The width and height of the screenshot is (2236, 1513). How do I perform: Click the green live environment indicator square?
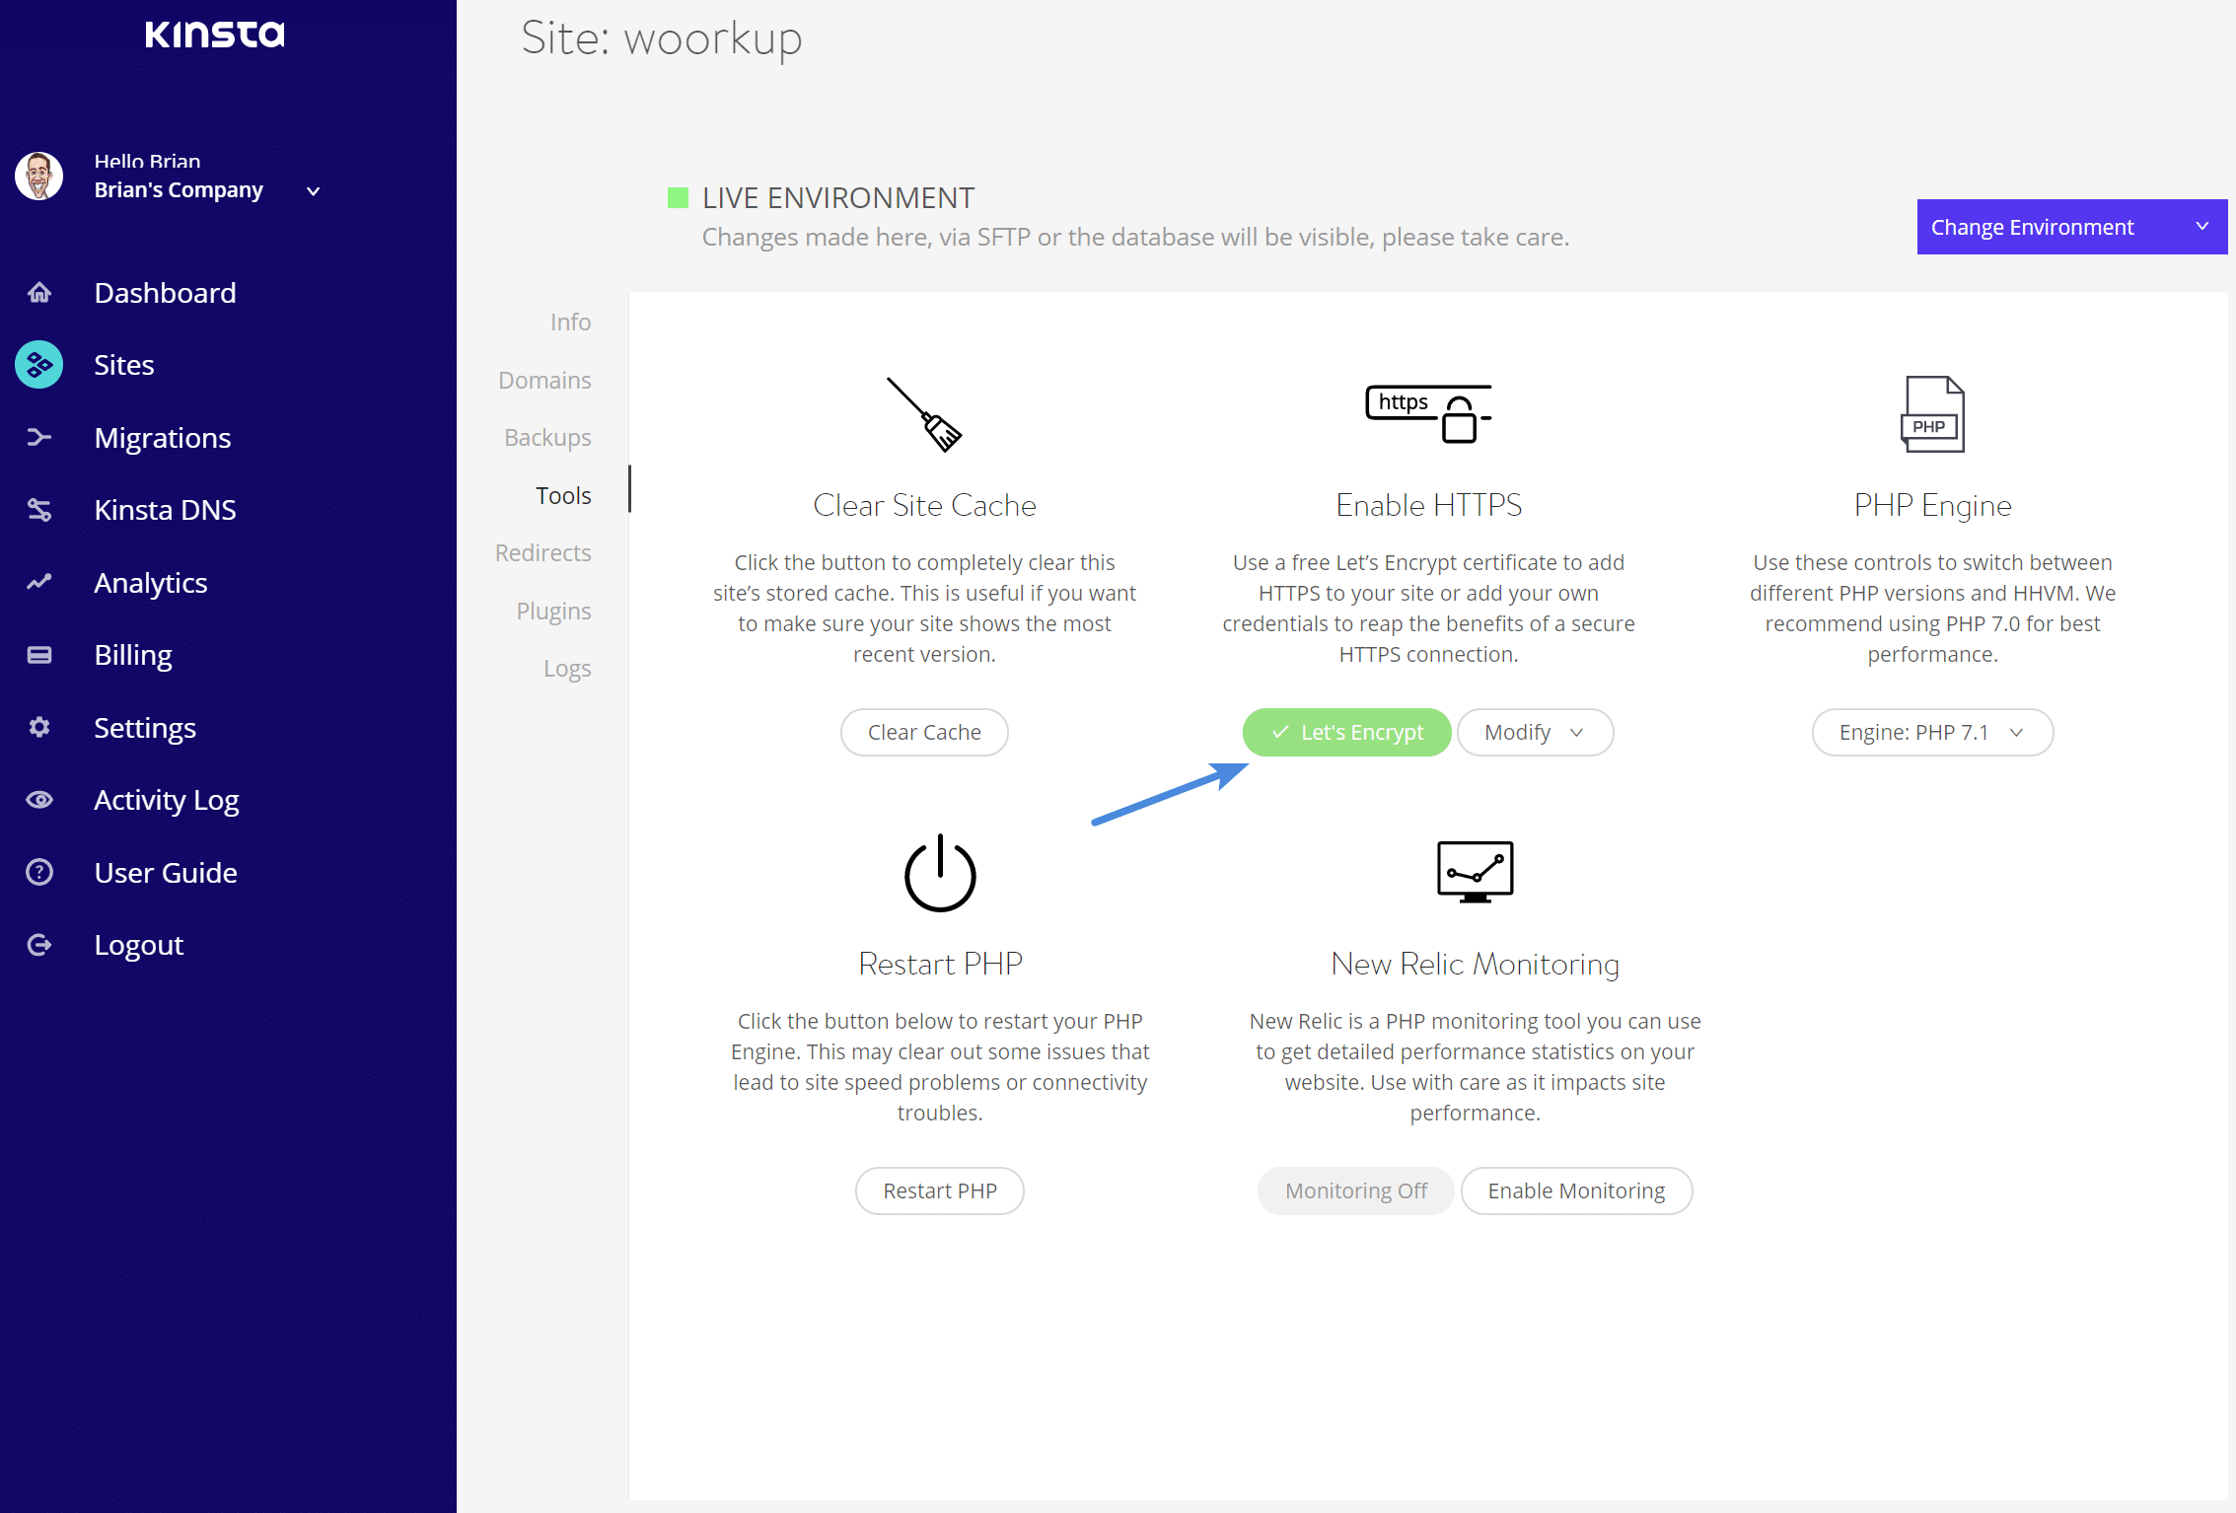click(678, 198)
